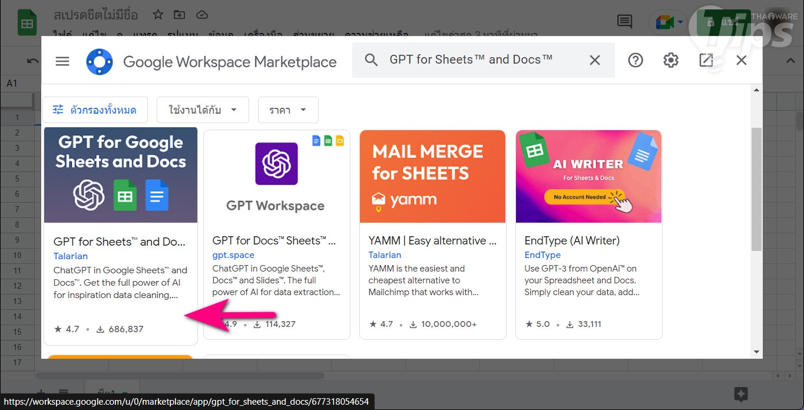Select row 17 header in Sheets
Viewport: 804px width, 410px height.
(x=18, y=362)
